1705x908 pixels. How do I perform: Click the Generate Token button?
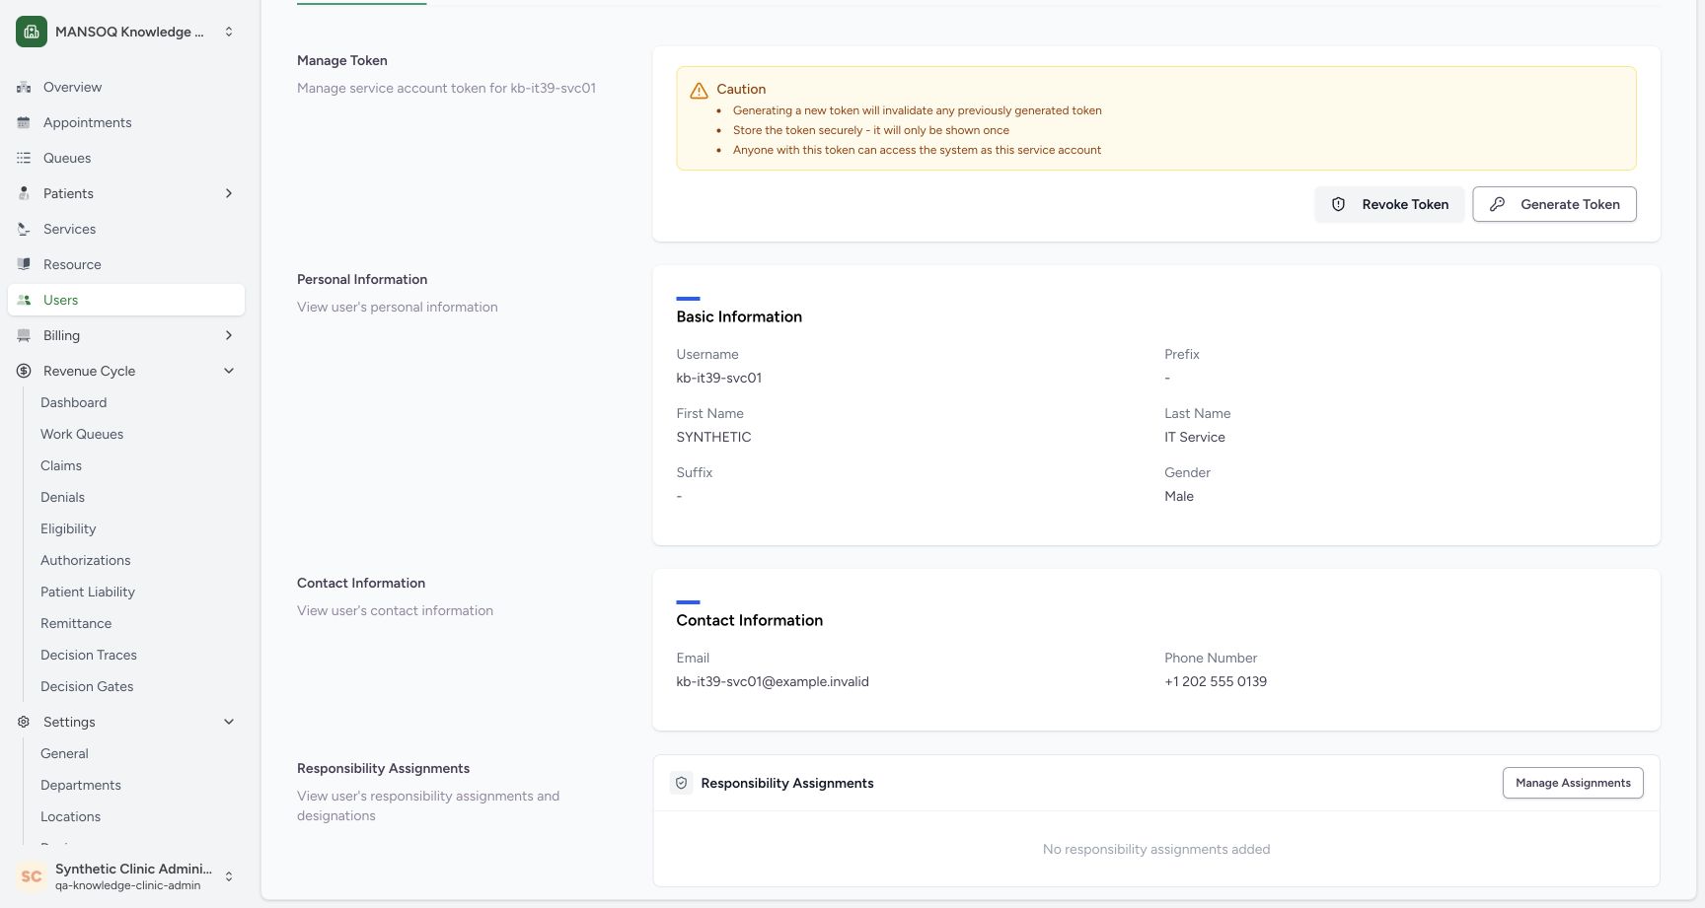[x=1554, y=204]
